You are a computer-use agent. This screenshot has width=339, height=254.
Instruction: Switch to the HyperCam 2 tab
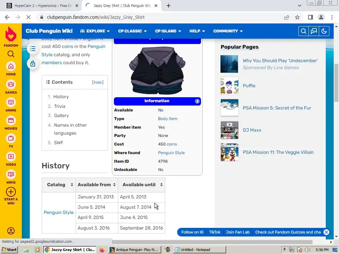[x=42, y=6]
